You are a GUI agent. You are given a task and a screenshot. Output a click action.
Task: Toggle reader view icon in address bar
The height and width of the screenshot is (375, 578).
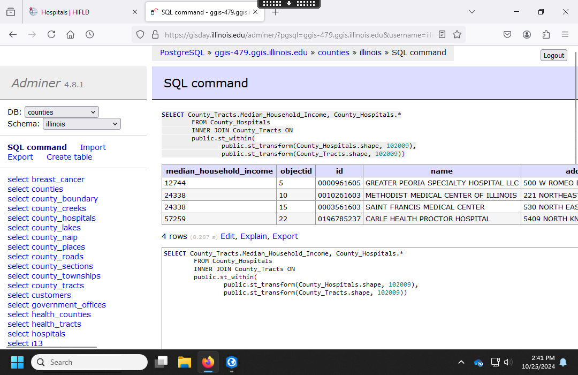(x=442, y=34)
